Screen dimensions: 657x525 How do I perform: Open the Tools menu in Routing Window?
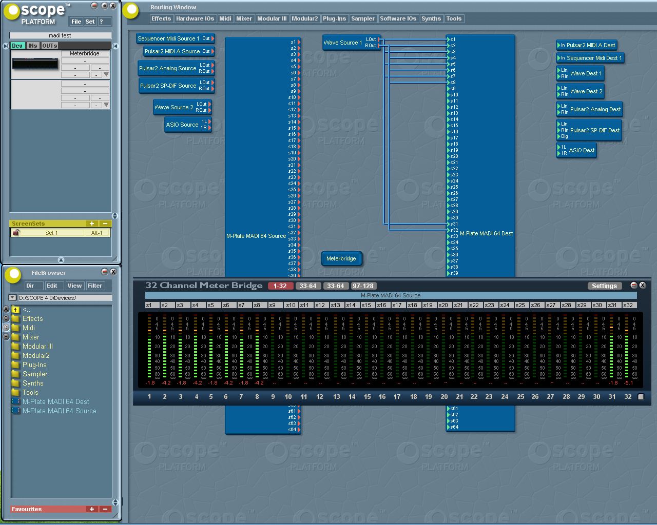454,18
